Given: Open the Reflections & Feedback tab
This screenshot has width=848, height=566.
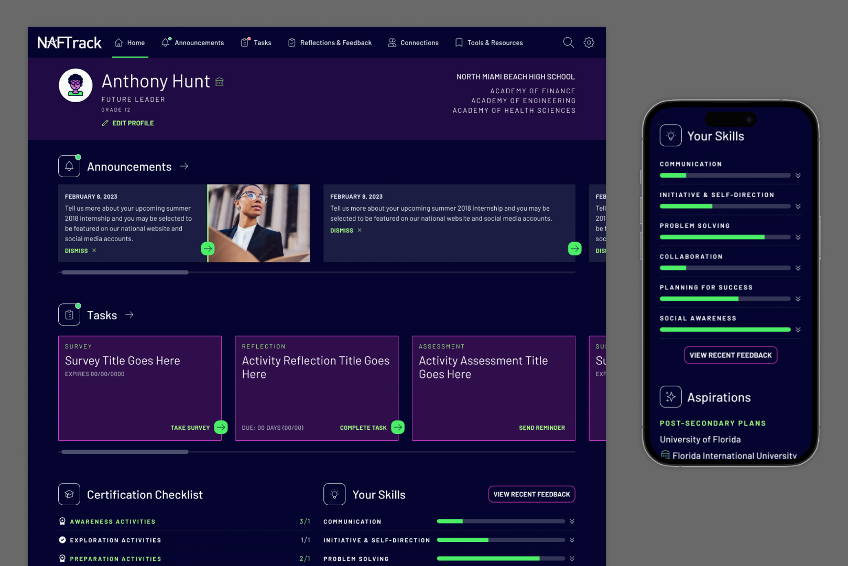Looking at the screenshot, I should click(330, 43).
